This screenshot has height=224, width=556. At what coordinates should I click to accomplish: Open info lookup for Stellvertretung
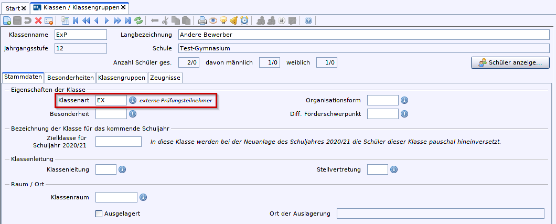[x=393, y=169]
